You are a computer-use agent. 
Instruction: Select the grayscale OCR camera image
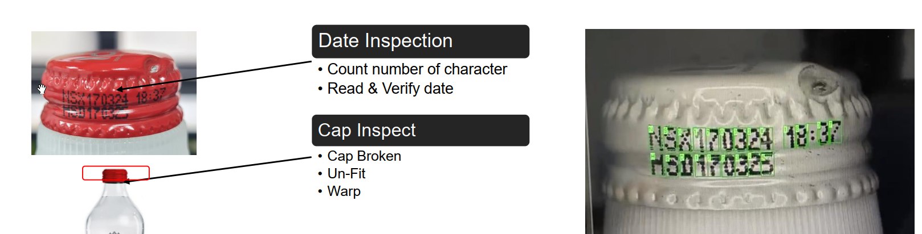(x=750, y=131)
